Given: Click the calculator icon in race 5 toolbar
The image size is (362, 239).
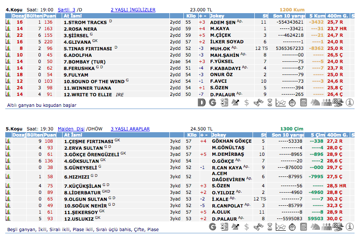Looking at the screenshot, I should pos(304,227).
